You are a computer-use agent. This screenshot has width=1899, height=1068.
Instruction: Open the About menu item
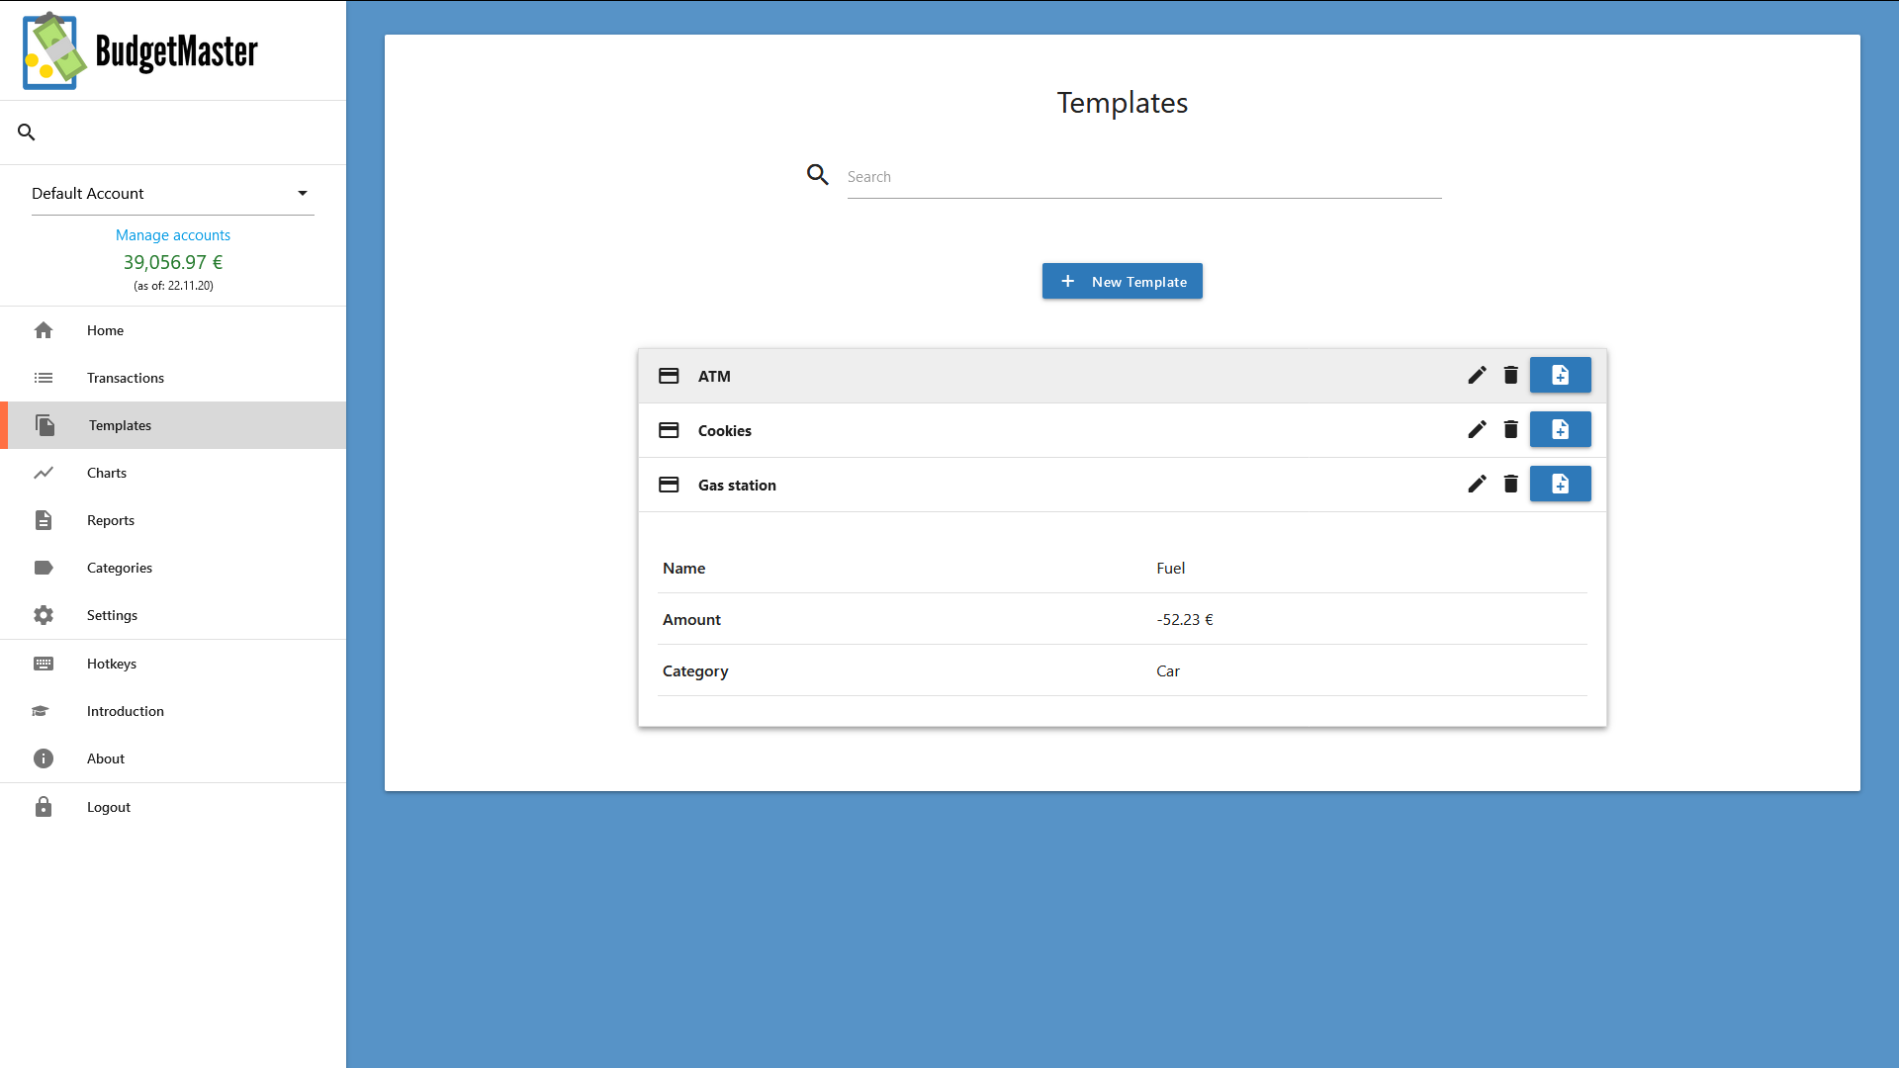point(173,758)
